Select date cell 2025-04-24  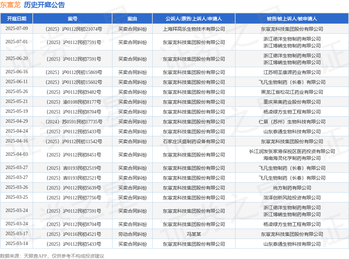(x=17, y=131)
